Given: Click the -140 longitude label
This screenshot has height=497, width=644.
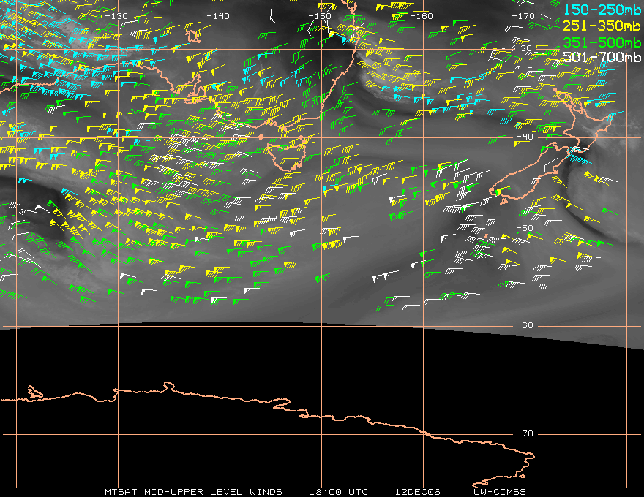Looking at the screenshot, I should (218, 16).
